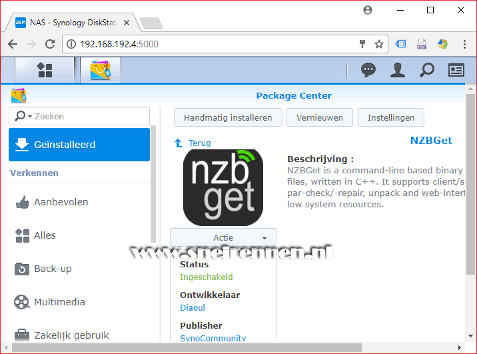477x354 pixels.
Task: Click the Handmatig installeren button
Action: click(228, 117)
